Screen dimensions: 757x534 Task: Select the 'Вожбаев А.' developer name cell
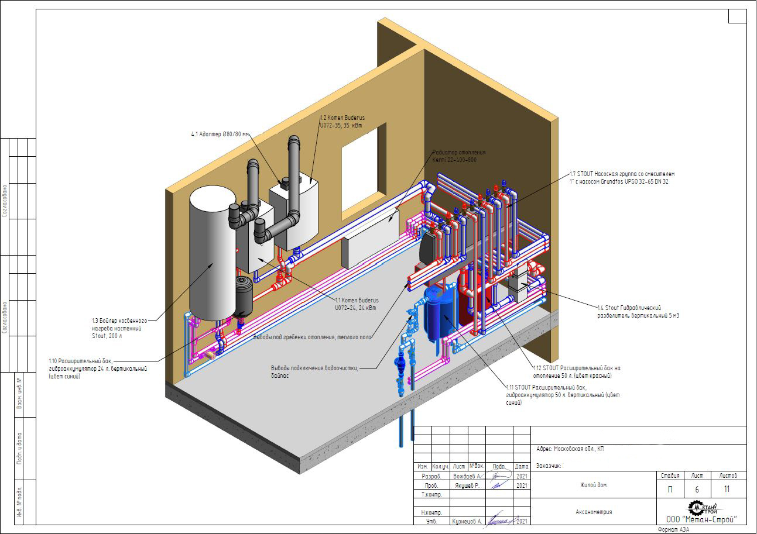pos(467,476)
